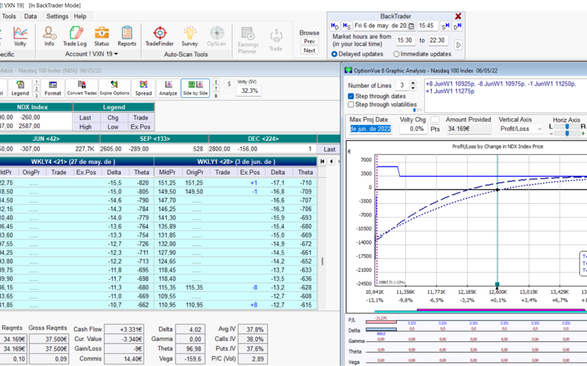The width and height of the screenshot is (587, 366).
Task: Click the Analyze chart icon
Action: point(168,88)
